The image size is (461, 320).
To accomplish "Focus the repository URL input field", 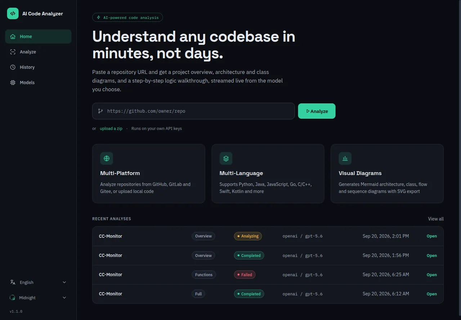I will click(193, 111).
